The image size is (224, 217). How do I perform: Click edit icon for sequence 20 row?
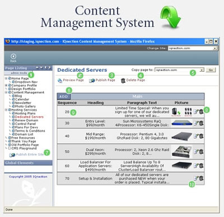click(195, 112)
